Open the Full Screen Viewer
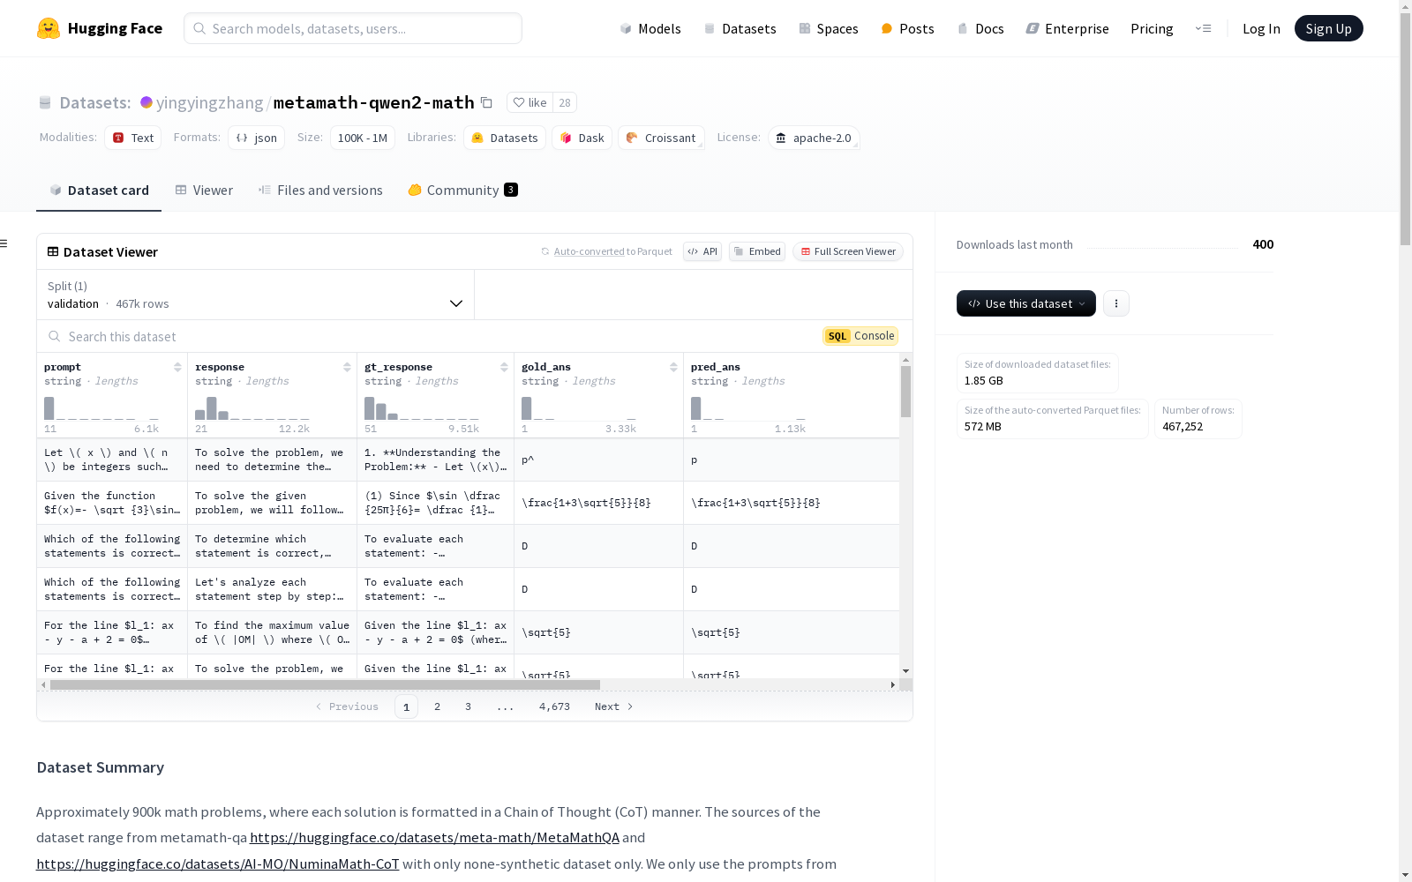The image size is (1412, 882). [x=848, y=251]
